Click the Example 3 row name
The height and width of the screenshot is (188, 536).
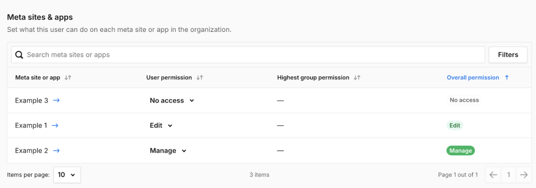[x=31, y=100]
